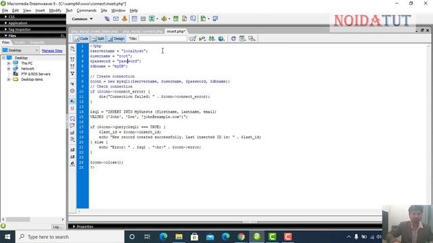Select Parent Tag in coding toolbar
Viewport: 433px width, 243px height.
(x=72, y=84)
